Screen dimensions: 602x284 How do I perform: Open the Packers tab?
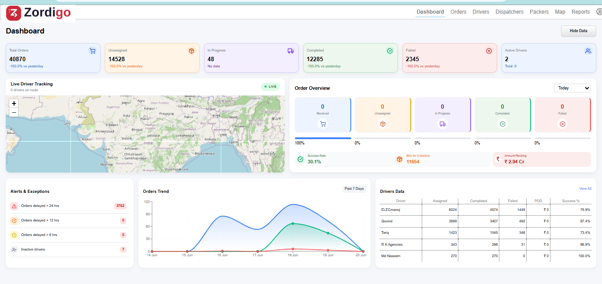point(539,12)
